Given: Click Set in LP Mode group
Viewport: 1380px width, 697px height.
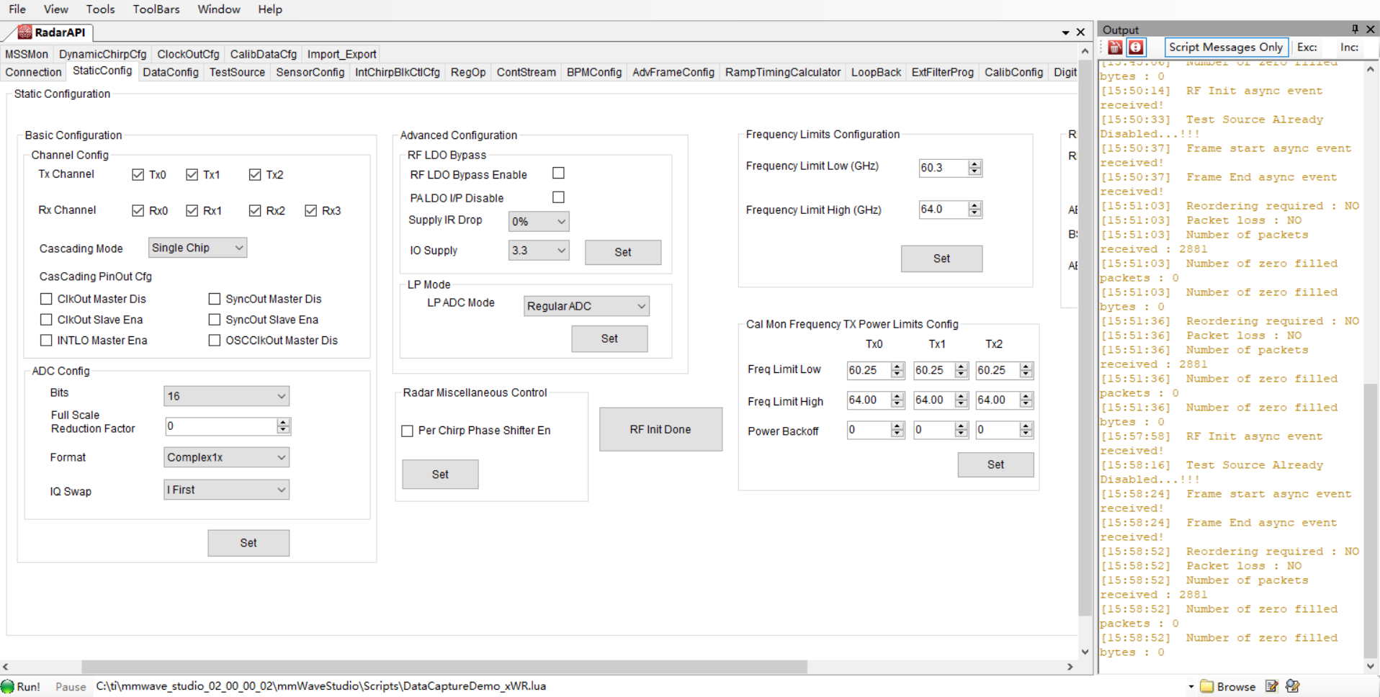Looking at the screenshot, I should click(x=609, y=338).
